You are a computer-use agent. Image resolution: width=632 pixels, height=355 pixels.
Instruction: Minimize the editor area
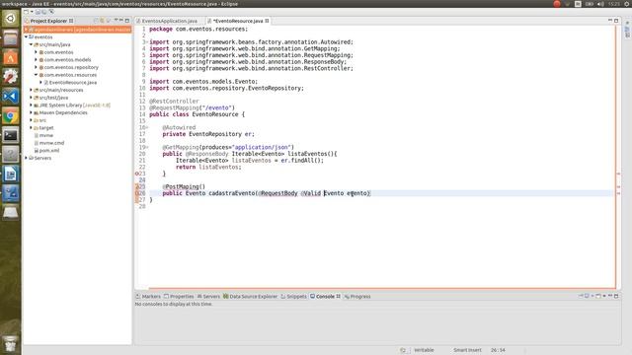(x=610, y=21)
